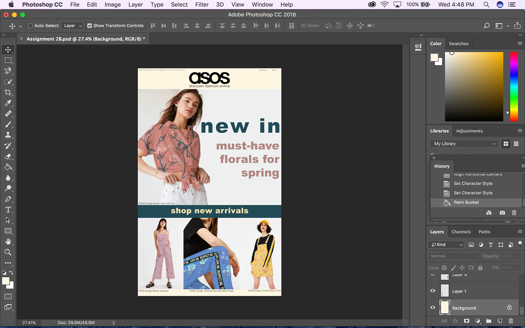
Task: Open the Layers panel options menu
Action: (520, 232)
